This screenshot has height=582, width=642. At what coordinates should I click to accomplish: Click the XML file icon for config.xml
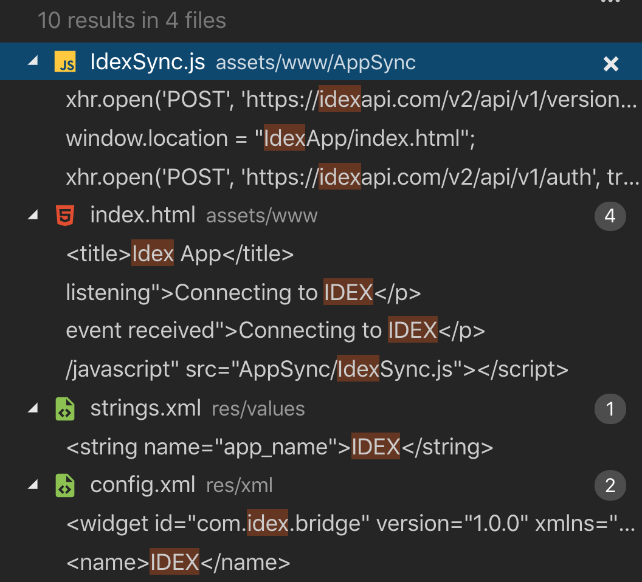[x=65, y=485]
